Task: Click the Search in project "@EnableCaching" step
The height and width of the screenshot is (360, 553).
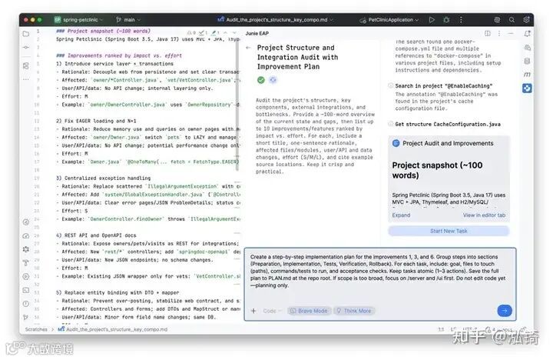Action: point(444,86)
